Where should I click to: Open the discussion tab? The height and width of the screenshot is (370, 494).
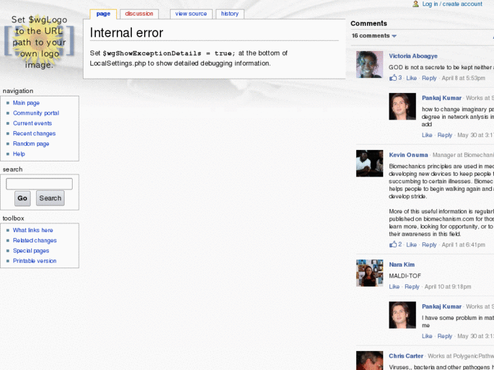[139, 14]
